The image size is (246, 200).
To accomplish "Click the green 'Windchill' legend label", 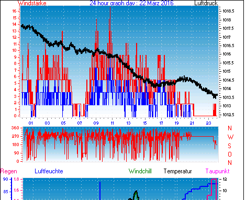I will [140, 171].
